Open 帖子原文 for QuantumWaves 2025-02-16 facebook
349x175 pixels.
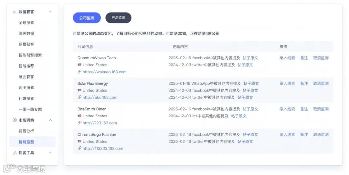pos(250,58)
